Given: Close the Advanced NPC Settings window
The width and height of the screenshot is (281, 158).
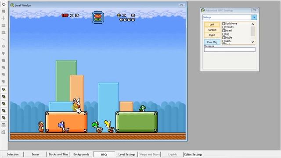Looking at the screenshot, I should 255,11.
